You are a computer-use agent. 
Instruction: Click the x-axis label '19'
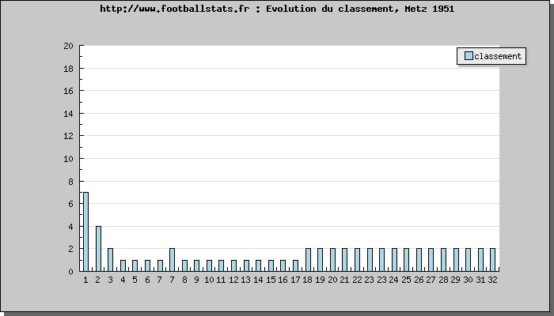[x=320, y=280]
